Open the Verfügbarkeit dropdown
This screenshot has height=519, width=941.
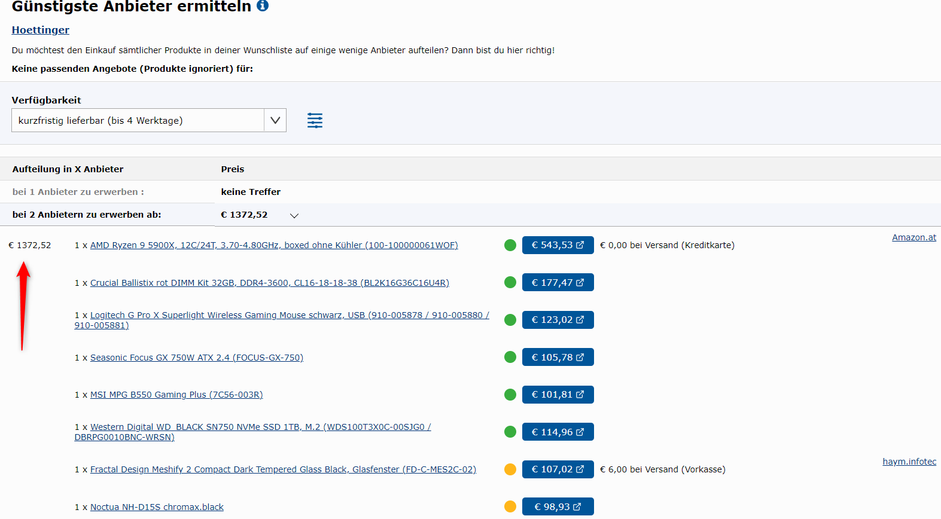click(149, 120)
